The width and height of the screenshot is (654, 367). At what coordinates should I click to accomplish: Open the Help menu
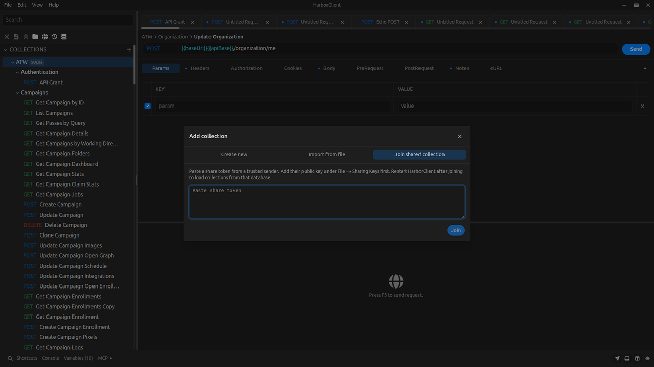(54, 5)
